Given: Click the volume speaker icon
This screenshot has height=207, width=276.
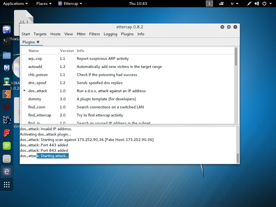Looking at the screenshot, I should pos(257,3).
